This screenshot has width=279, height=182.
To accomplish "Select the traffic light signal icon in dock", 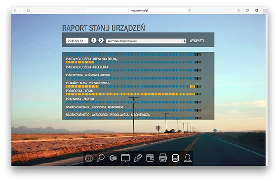I will (113, 158).
